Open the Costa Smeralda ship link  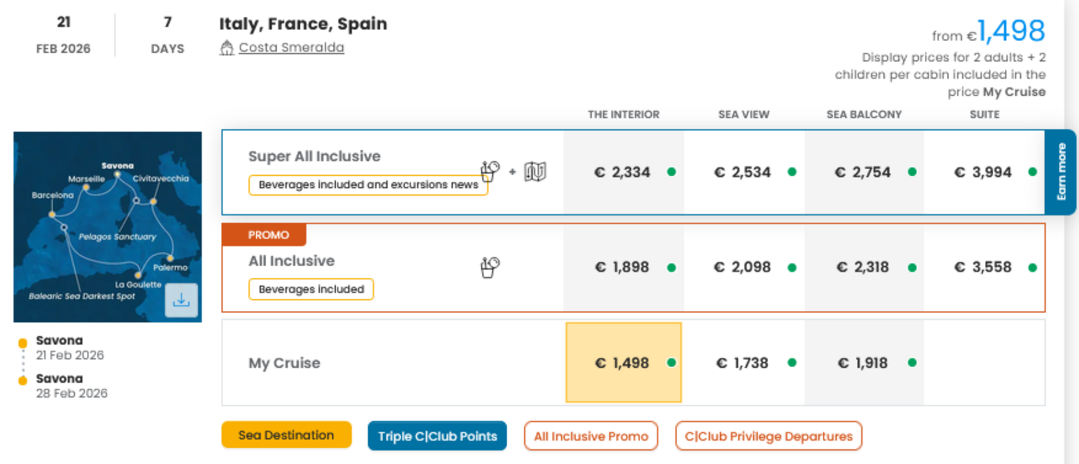coord(291,48)
